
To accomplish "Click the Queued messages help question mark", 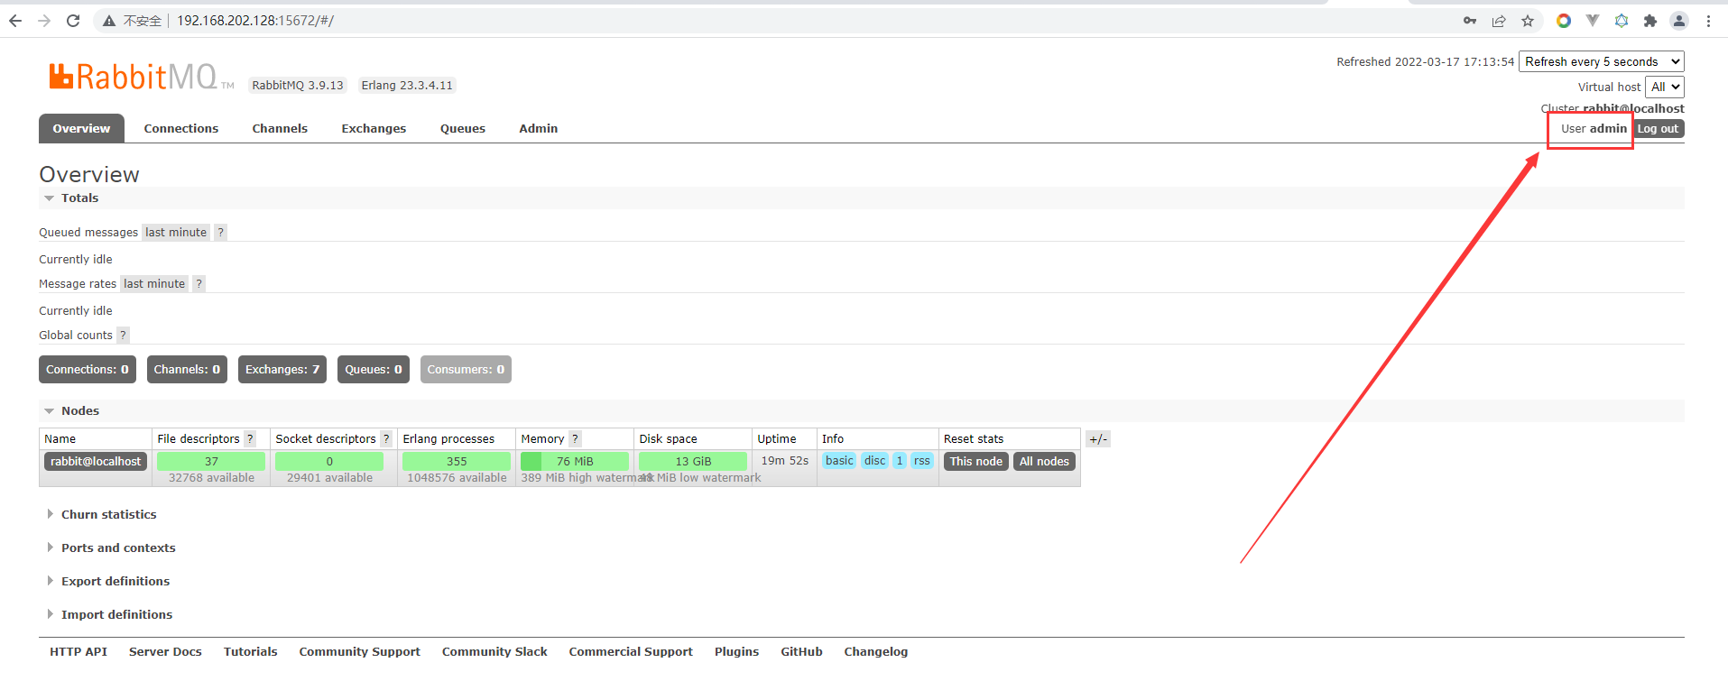I will (x=220, y=233).
